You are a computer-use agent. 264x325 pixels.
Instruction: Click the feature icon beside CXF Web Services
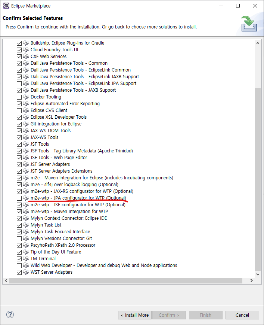click(x=26, y=57)
